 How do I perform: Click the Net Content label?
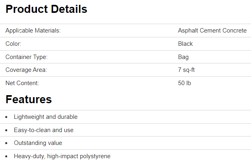[x=22, y=83]
